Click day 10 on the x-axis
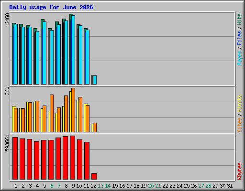This screenshot has width=245, height=191. (x=79, y=186)
